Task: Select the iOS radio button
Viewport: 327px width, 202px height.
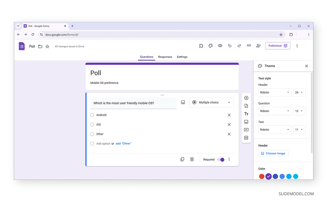Action: pos(92,125)
